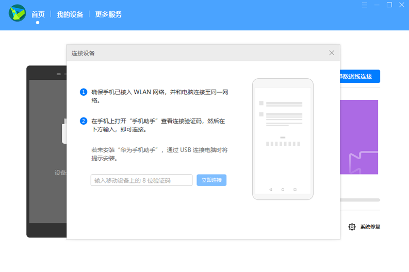This screenshot has width=409, height=272.
Task: Click the recents square on phone illustration
Action: pyautogui.click(x=295, y=190)
